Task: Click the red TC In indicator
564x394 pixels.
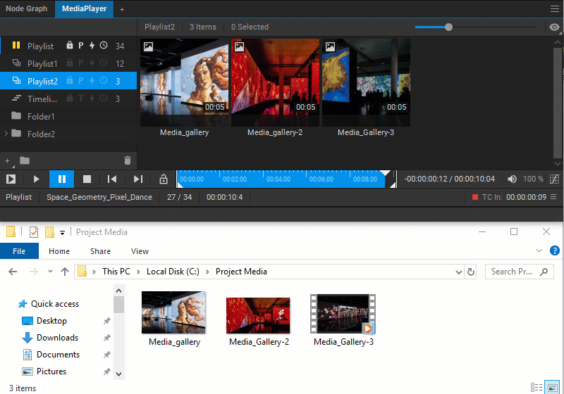Action: (x=474, y=197)
